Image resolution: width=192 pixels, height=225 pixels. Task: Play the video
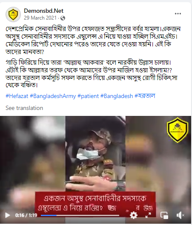click(x=8, y=215)
